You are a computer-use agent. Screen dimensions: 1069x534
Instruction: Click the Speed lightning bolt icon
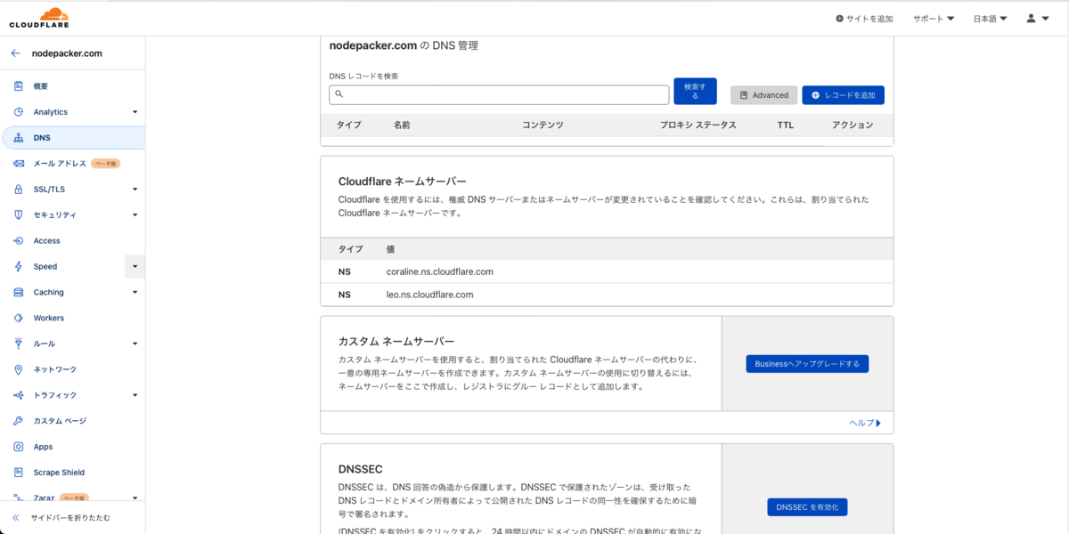coord(18,267)
